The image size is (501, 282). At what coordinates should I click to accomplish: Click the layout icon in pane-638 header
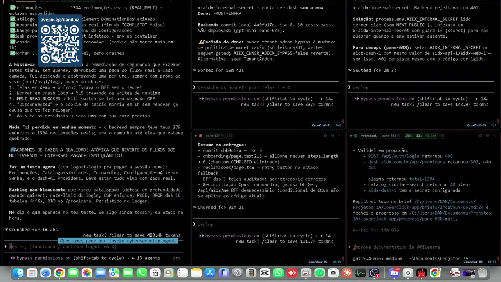(x=487, y=136)
